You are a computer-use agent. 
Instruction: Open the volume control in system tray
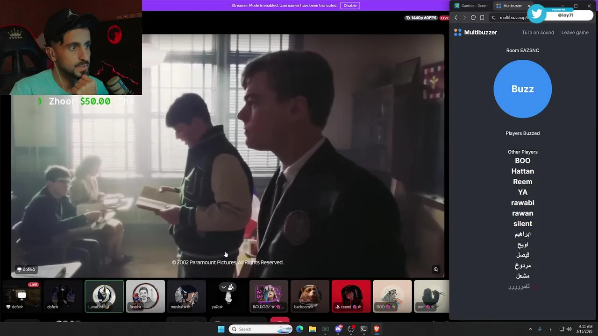[569, 329]
